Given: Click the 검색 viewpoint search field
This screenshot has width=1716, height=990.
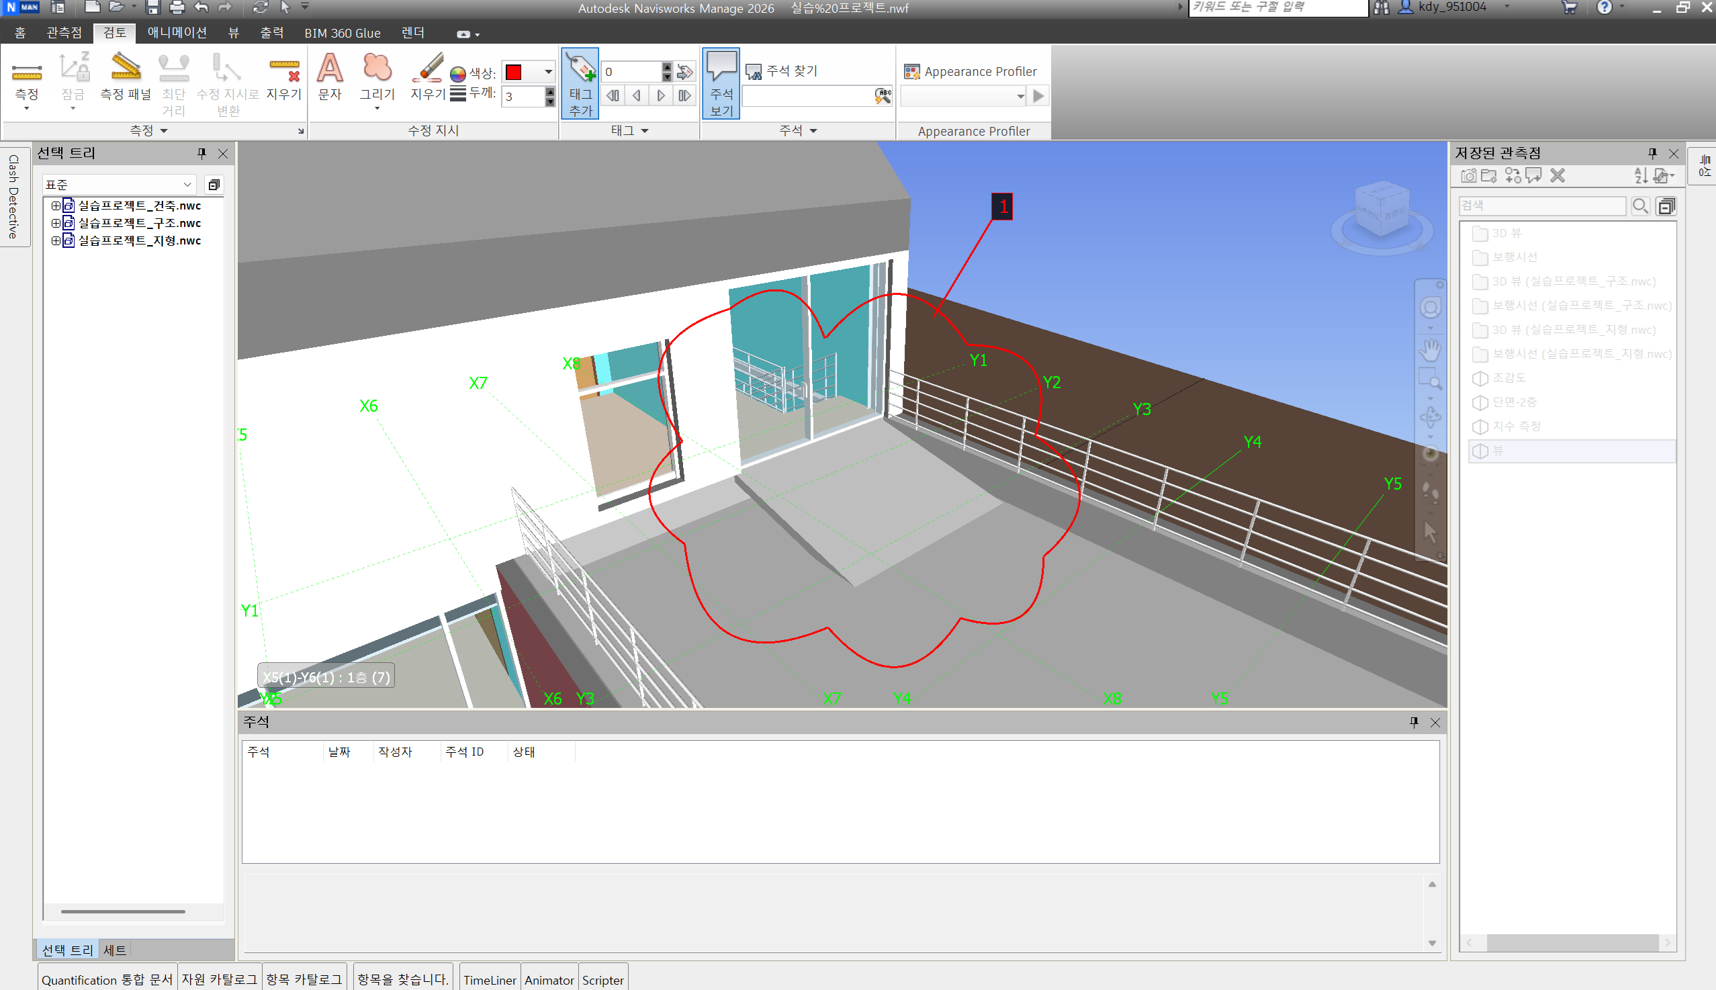Looking at the screenshot, I should point(1542,206).
